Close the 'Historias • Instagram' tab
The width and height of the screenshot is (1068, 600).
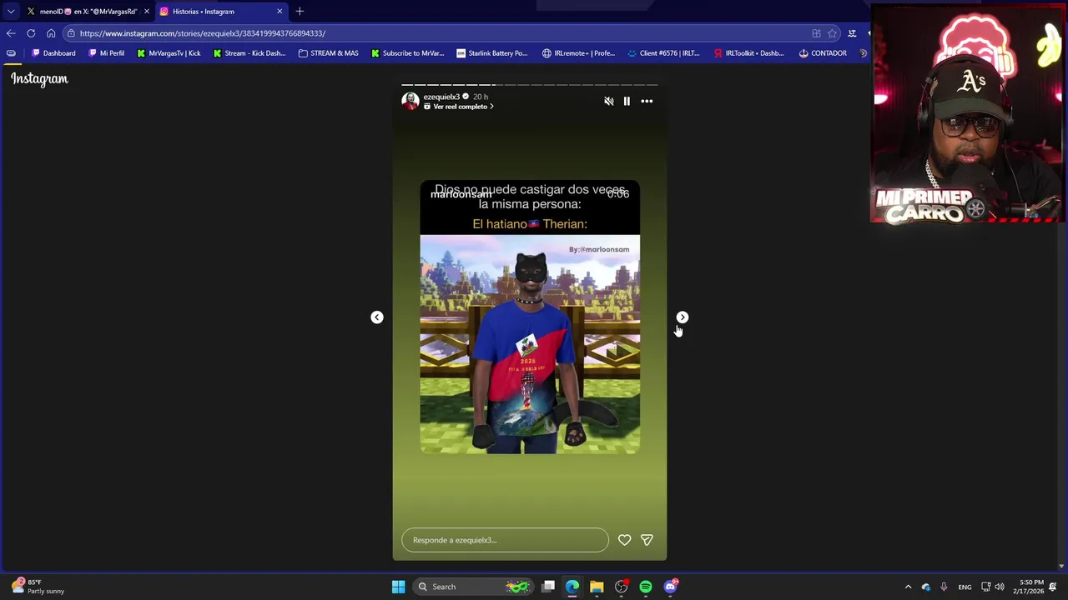pyautogui.click(x=280, y=12)
